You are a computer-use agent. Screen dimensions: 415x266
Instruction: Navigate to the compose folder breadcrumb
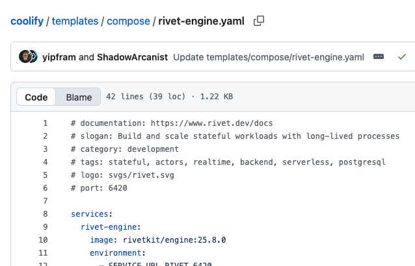[128, 21]
